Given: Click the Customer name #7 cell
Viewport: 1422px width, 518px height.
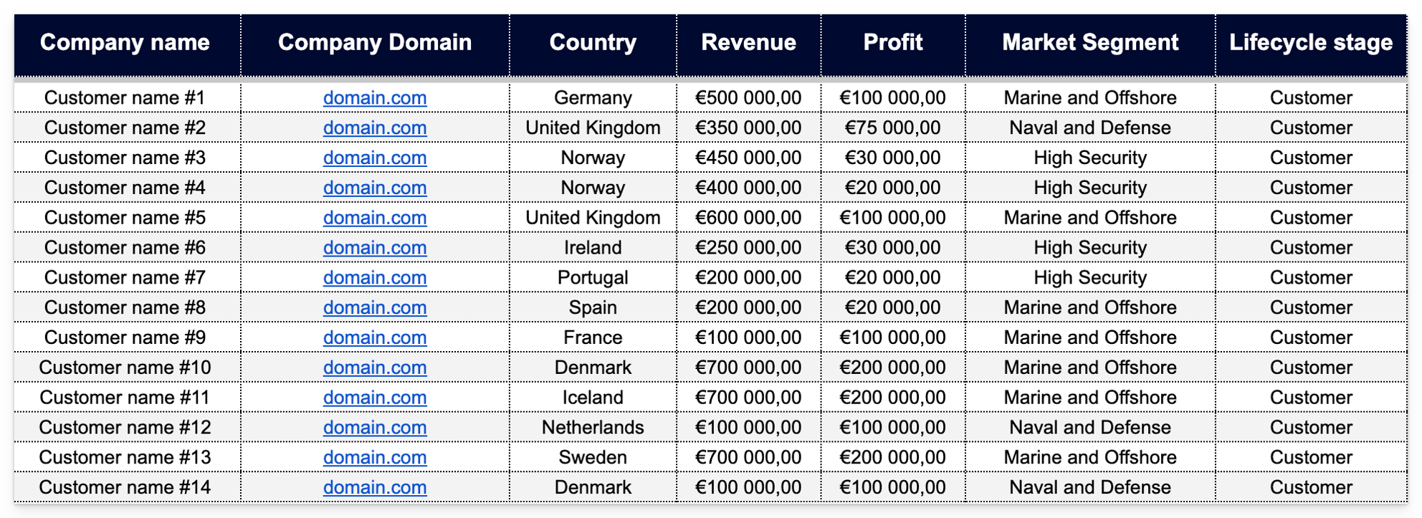Looking at the screenshot, I should click(x=125, y=278).
